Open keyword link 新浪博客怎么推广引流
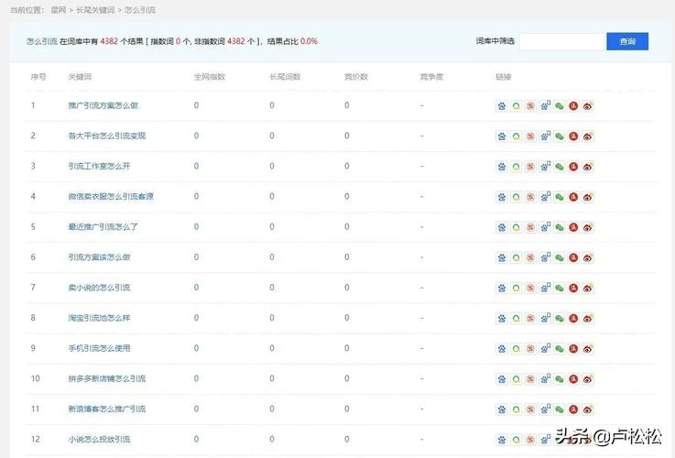675x458 pixels. pos(107,409)
